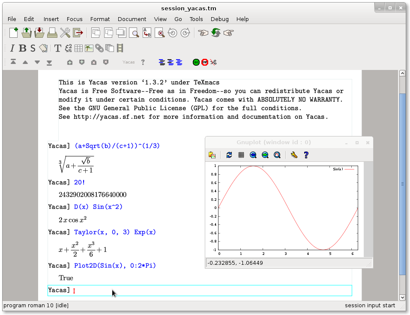Open the Debug menu

click(x=219, y=19)
